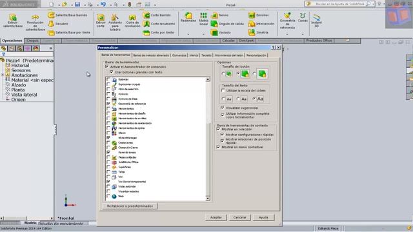413x232 pixels.
Task: Select Ángulo de salida tool
Action: click(x=227, y=24)
